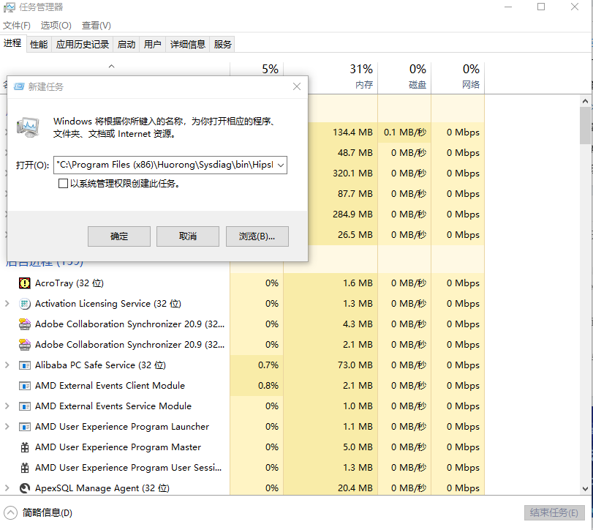Switch to the 详细信息 tab
593x530 pixels.
pos(188,45)
